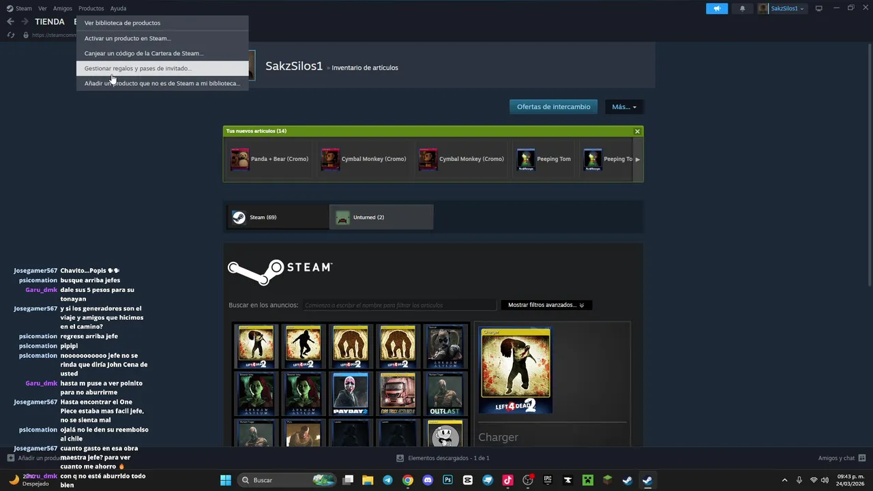
Task: Open the SakzSilos1 profile name link
Action: point(294,66)
